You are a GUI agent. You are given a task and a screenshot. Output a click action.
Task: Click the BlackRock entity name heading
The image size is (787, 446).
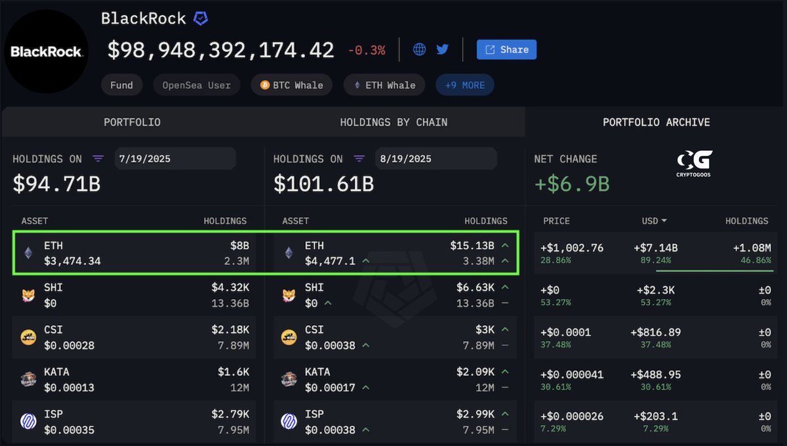click(144, 18)
